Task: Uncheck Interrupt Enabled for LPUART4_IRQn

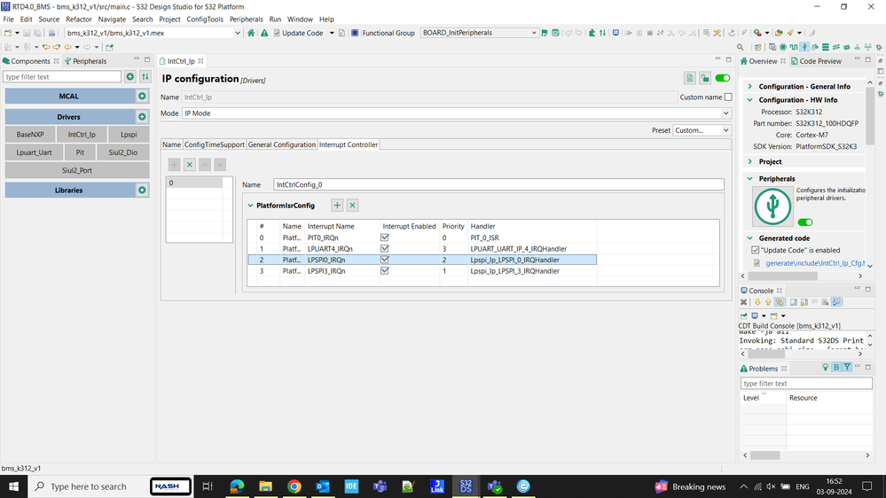Action: [x=385, y=248]
